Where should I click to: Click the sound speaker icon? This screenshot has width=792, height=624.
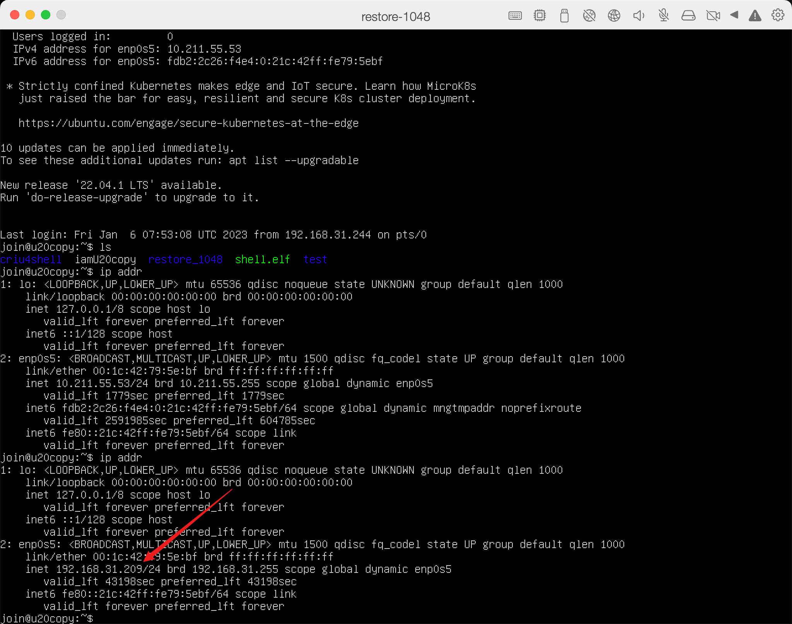(x=638, y=15)
